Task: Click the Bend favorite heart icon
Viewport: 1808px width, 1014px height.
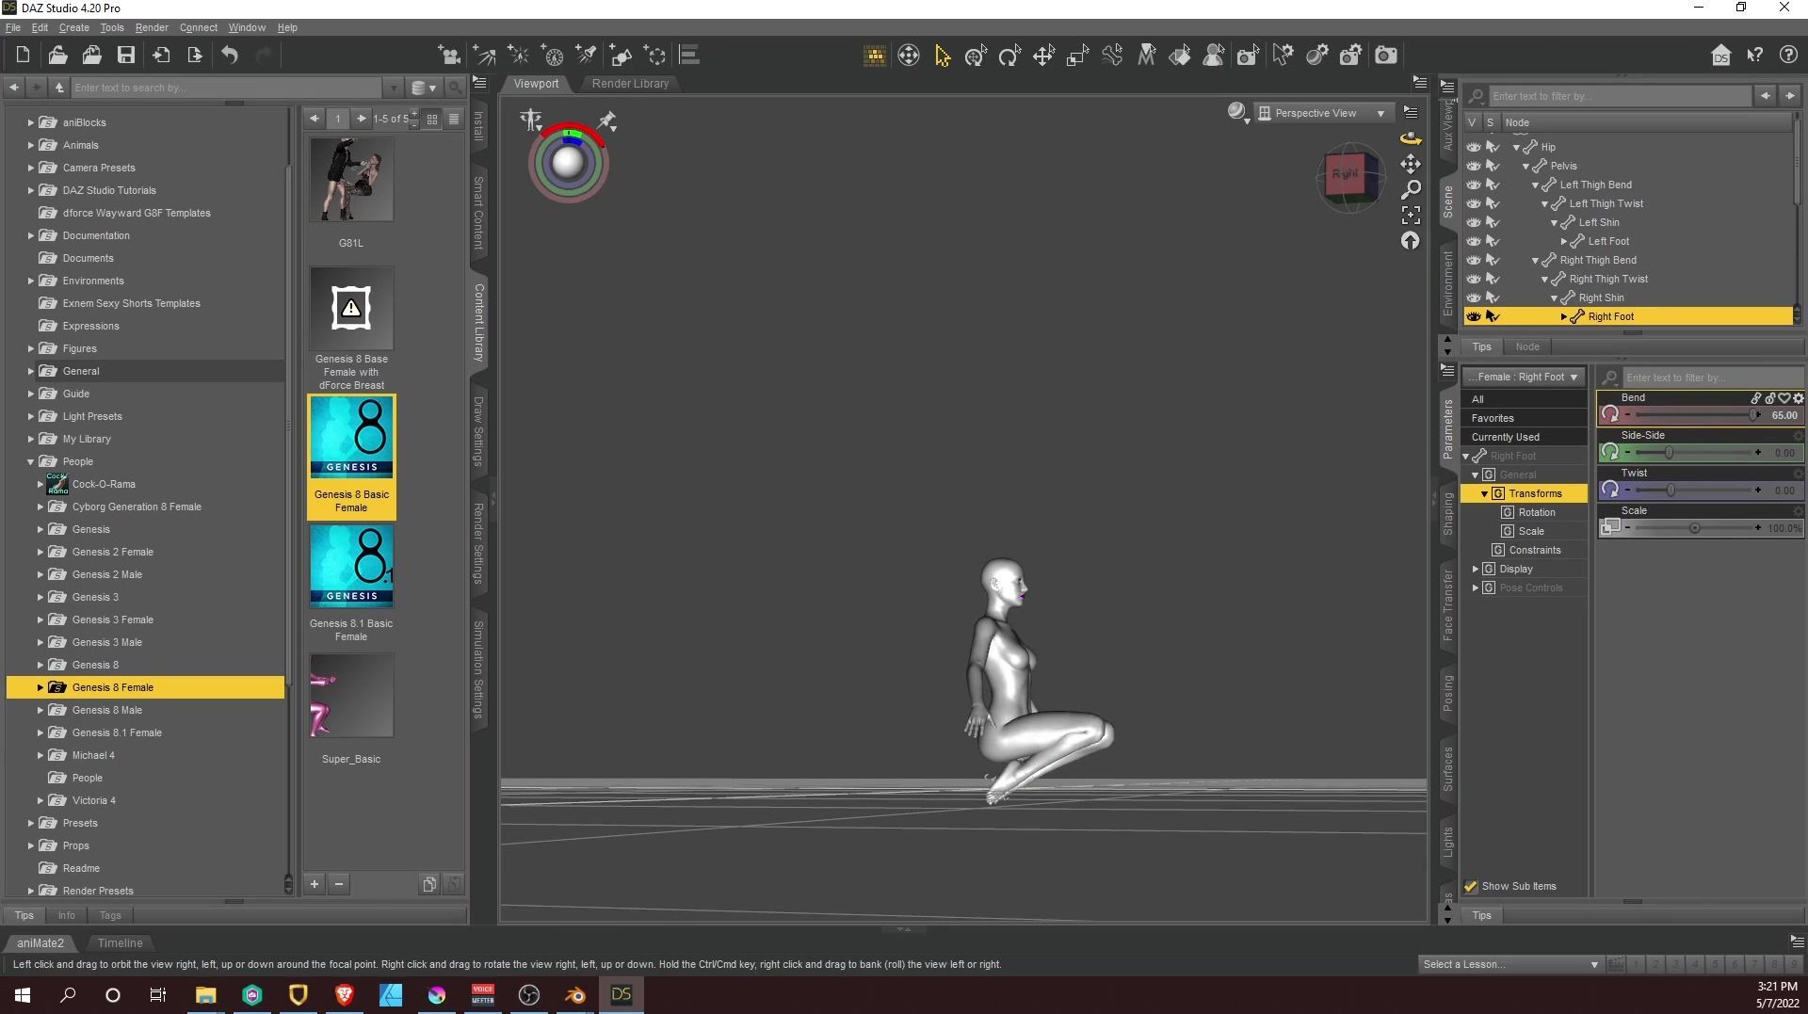Action: click(x=1784, y=398)
